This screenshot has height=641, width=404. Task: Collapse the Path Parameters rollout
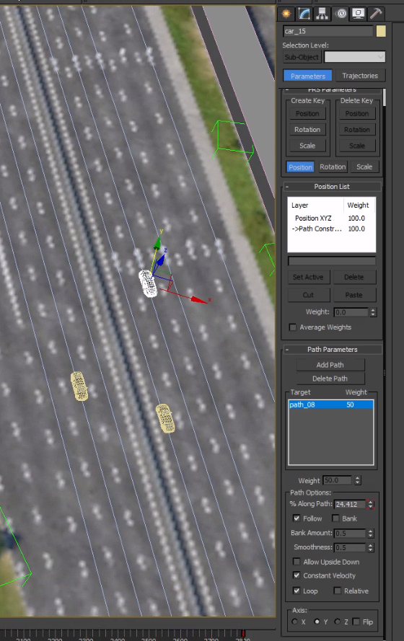click(287, 350)
